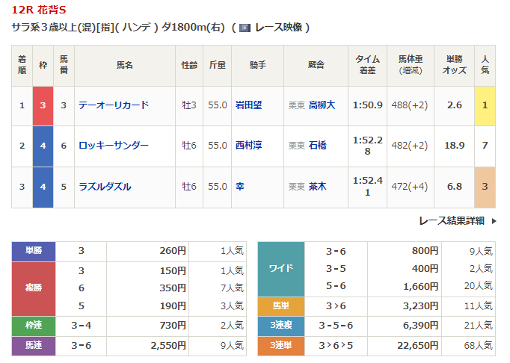Open レース結果詳細 full results link

pyautogui.click(x=451, y=221)
